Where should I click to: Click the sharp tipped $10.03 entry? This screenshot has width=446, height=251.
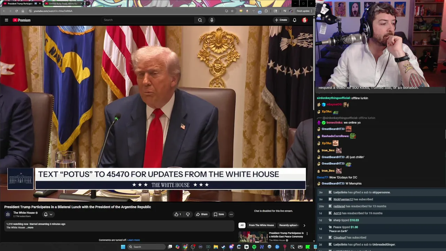point(382,220)
